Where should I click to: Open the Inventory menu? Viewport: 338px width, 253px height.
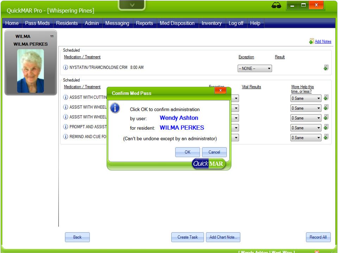212,23
